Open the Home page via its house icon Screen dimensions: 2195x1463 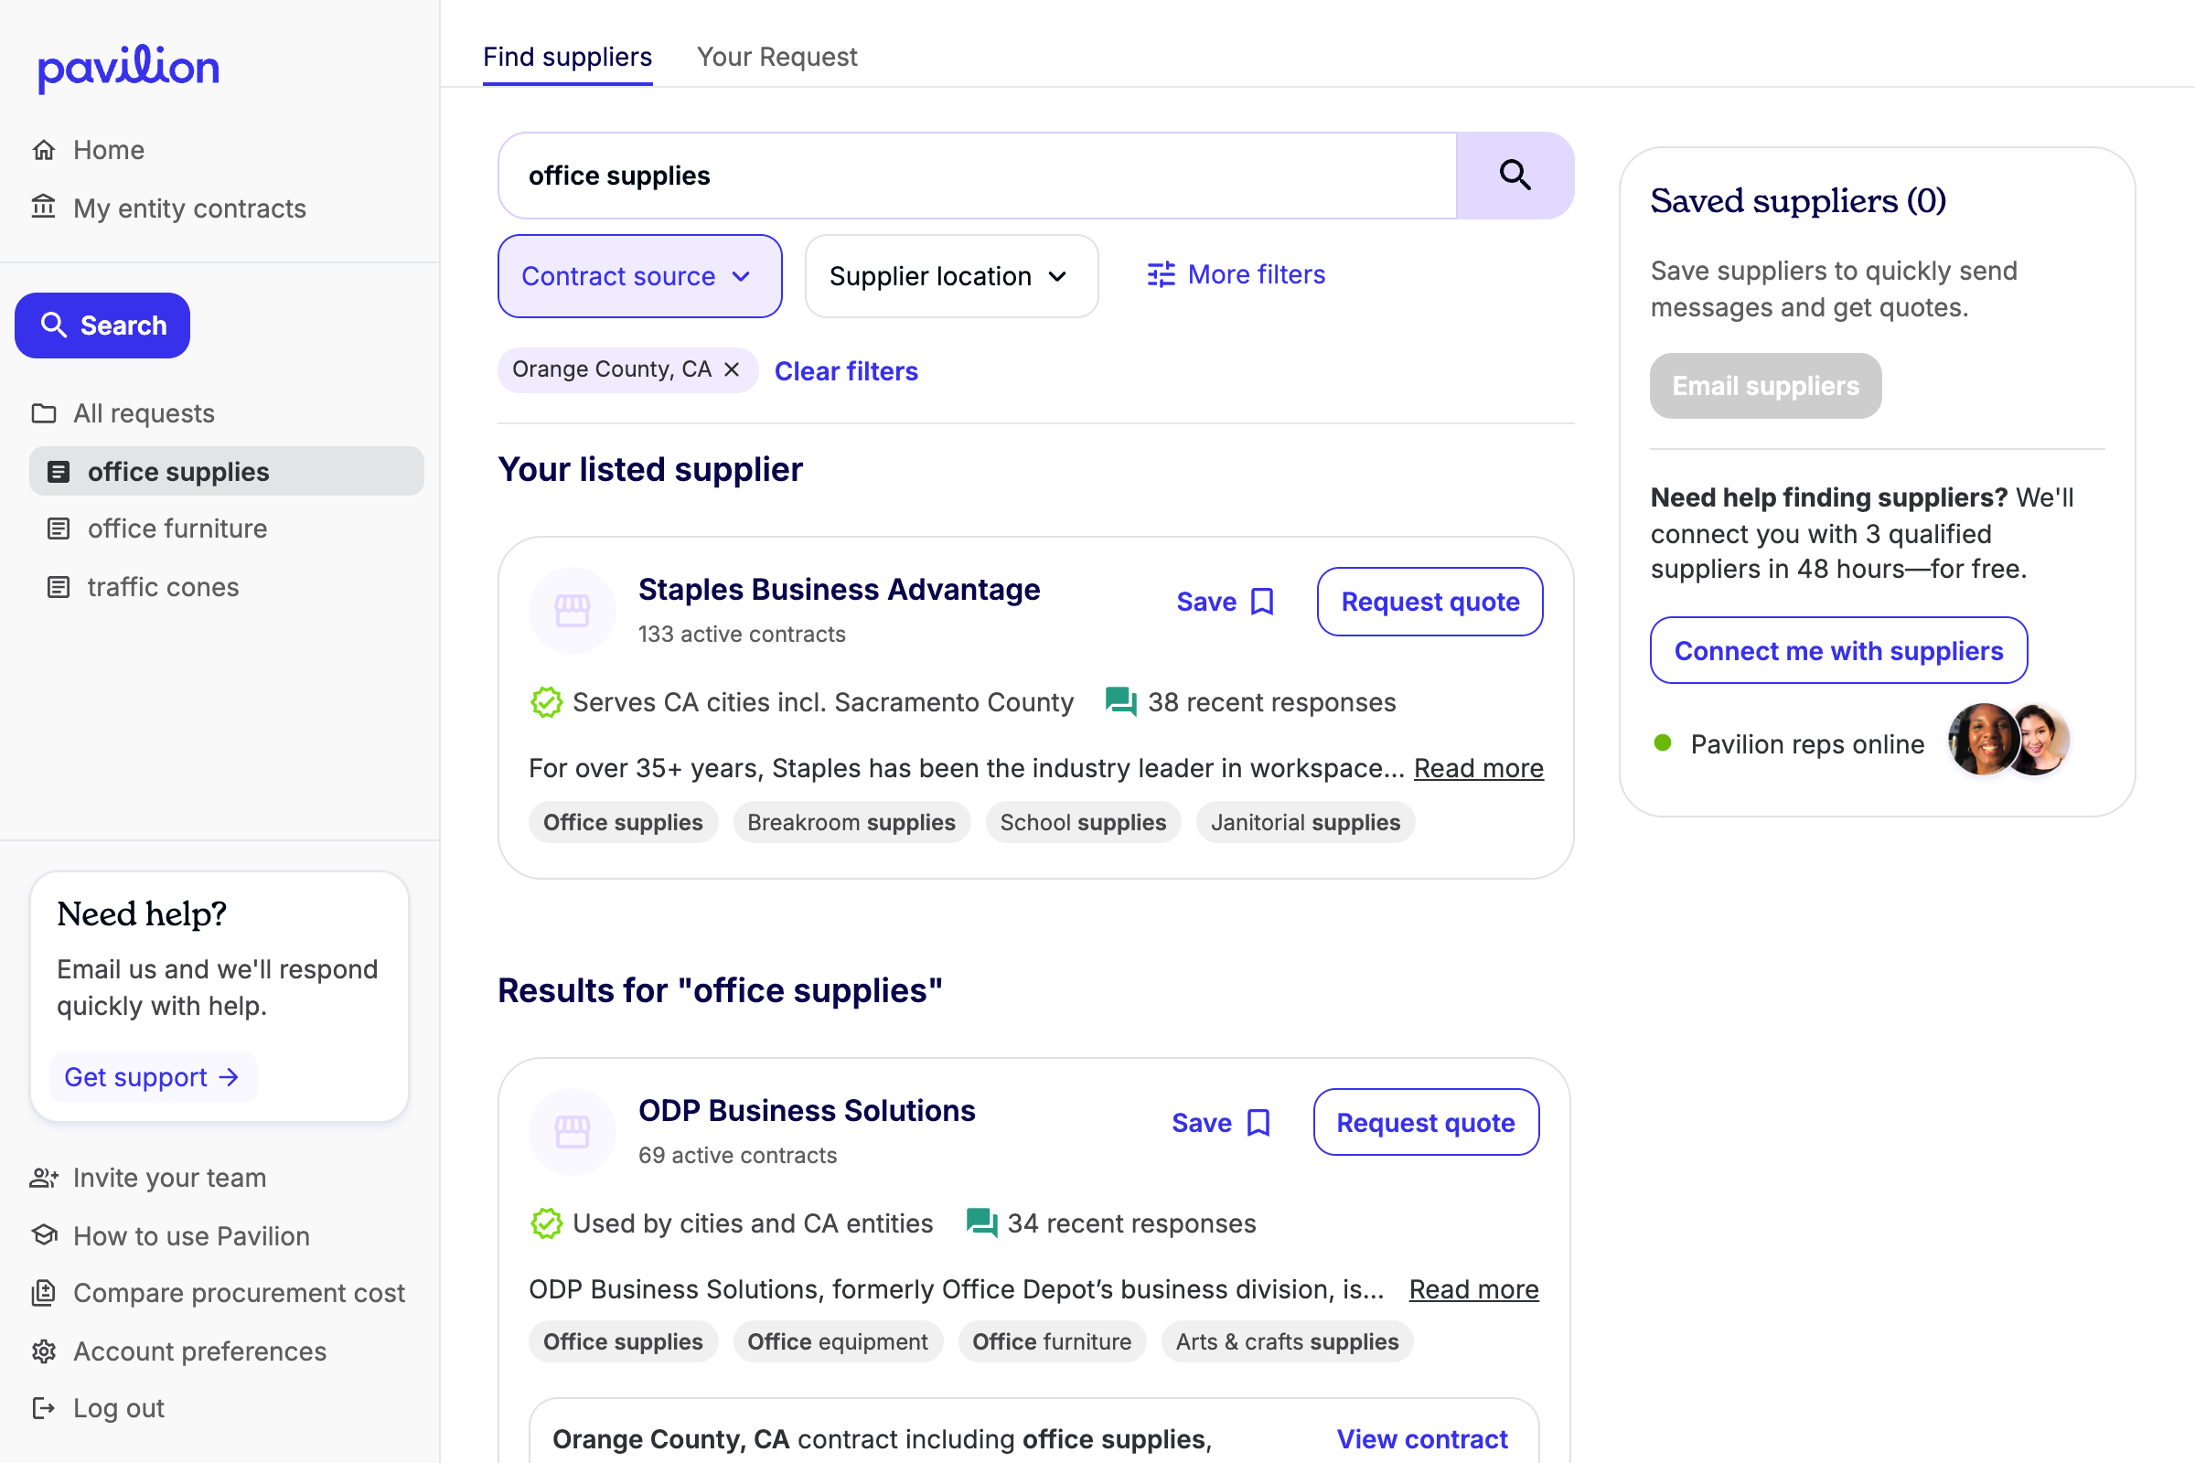pos(44,150)
